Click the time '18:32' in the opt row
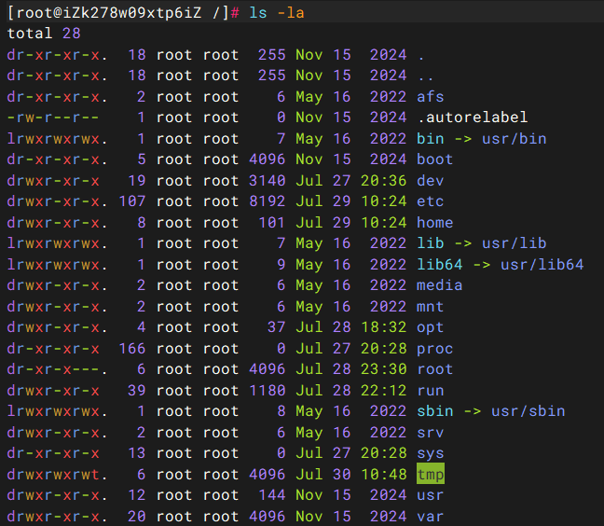Viewport: 604px width, 526px height. click(x=384, y=327)
